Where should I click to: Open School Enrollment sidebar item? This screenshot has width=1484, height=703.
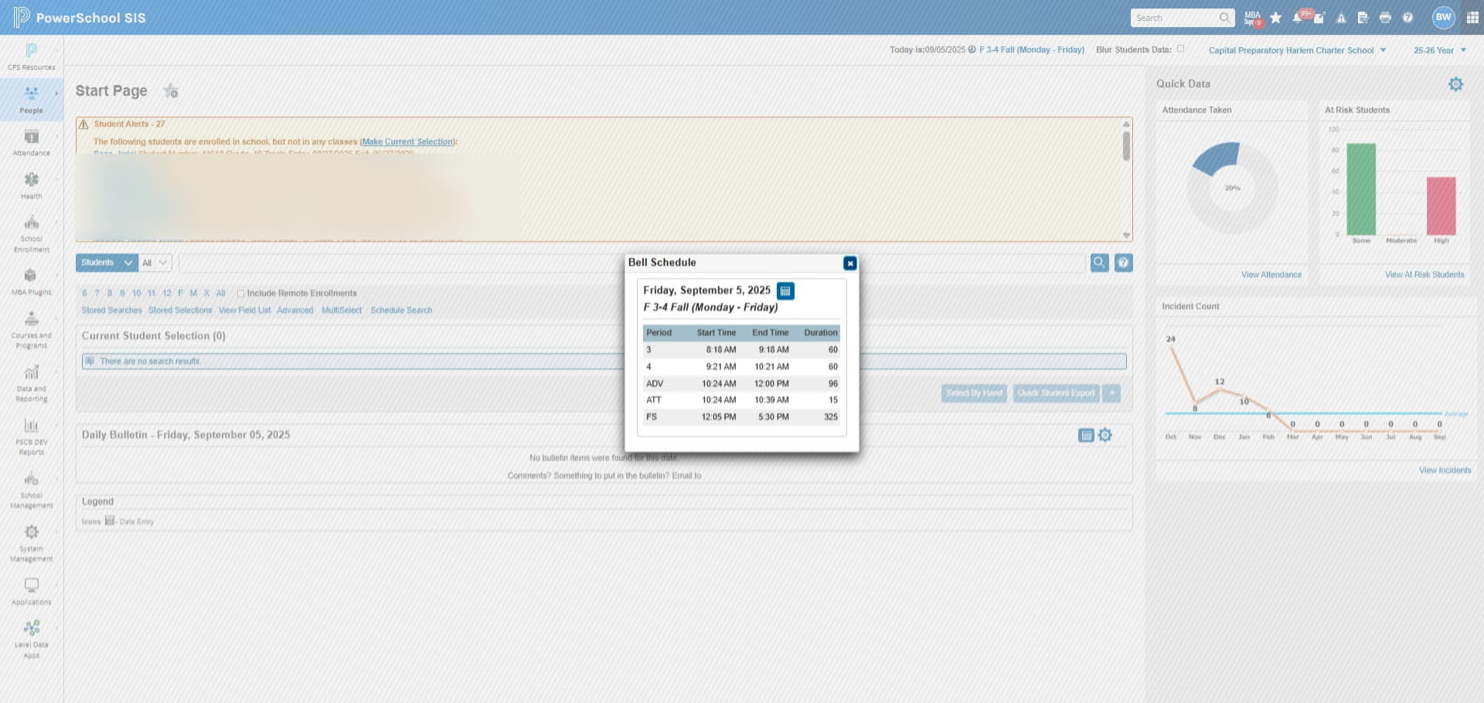31,234
